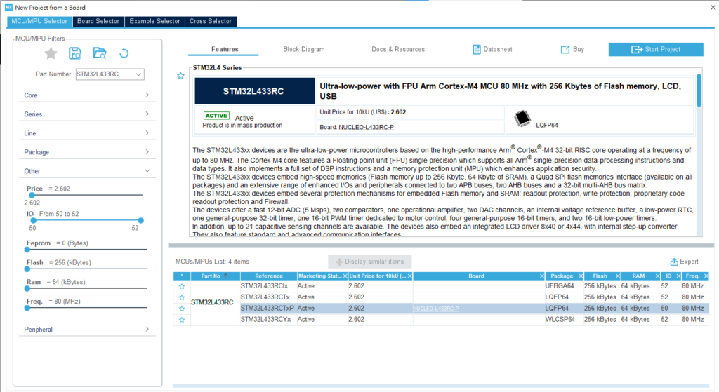The width and height of the screenshot is (719, 392).
Task: Star the STM32L433RCTxP row
Action: (182, 309)
